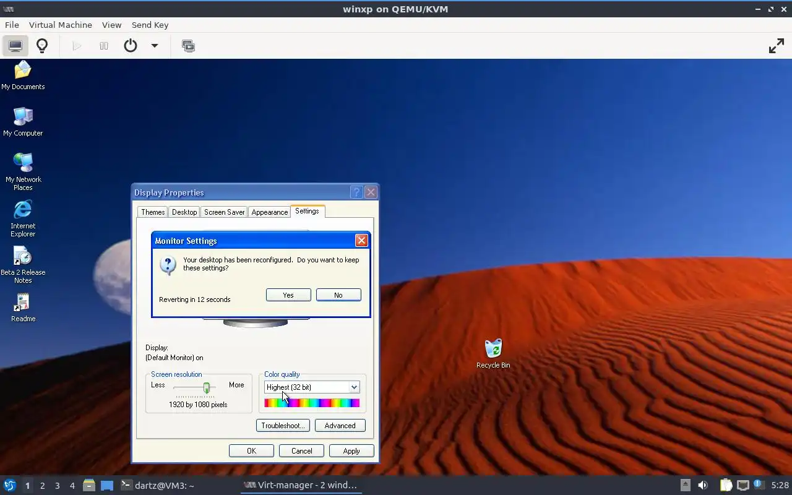The height and width of the screenshot is (495, 792).
Task: Click the 'Reverting in 12 seconds' text
Action: (x=194, y=299)
